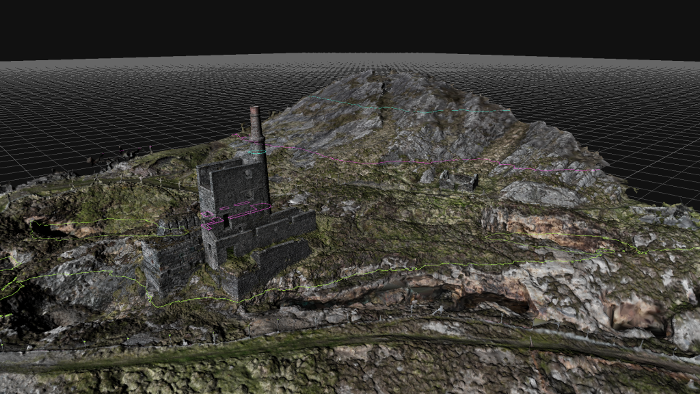
Task: Click the top of the chimney stack
Action: pyautogui.click(x=255, y=109)
